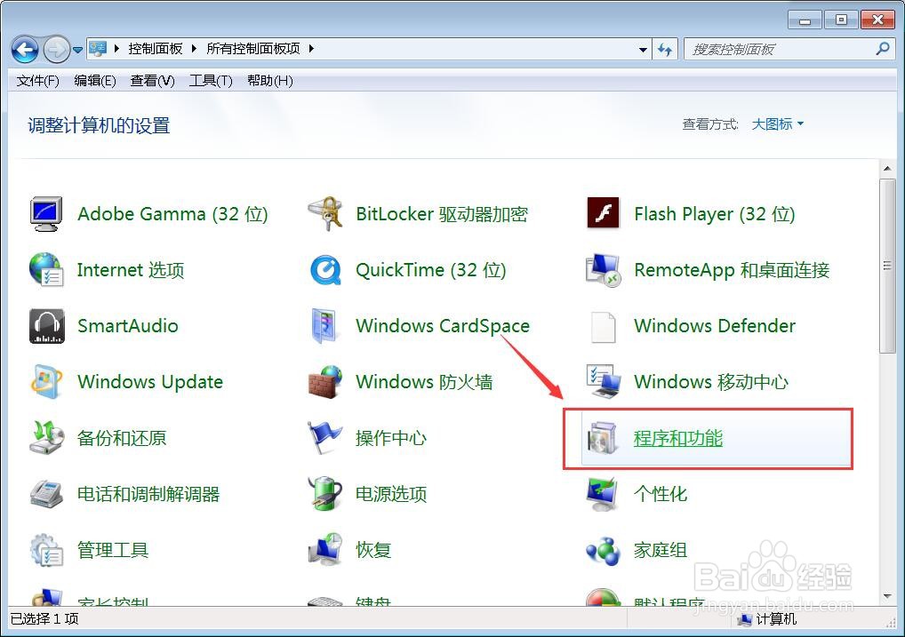905x637 pixels.
Task: Open the Power Options (电源选项) battery icon
Action: click(x=325, y=493)
